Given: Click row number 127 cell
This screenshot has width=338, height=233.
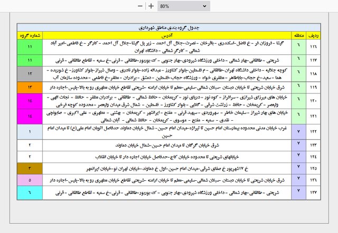Looking at the screenshot, I should (313, 192).
